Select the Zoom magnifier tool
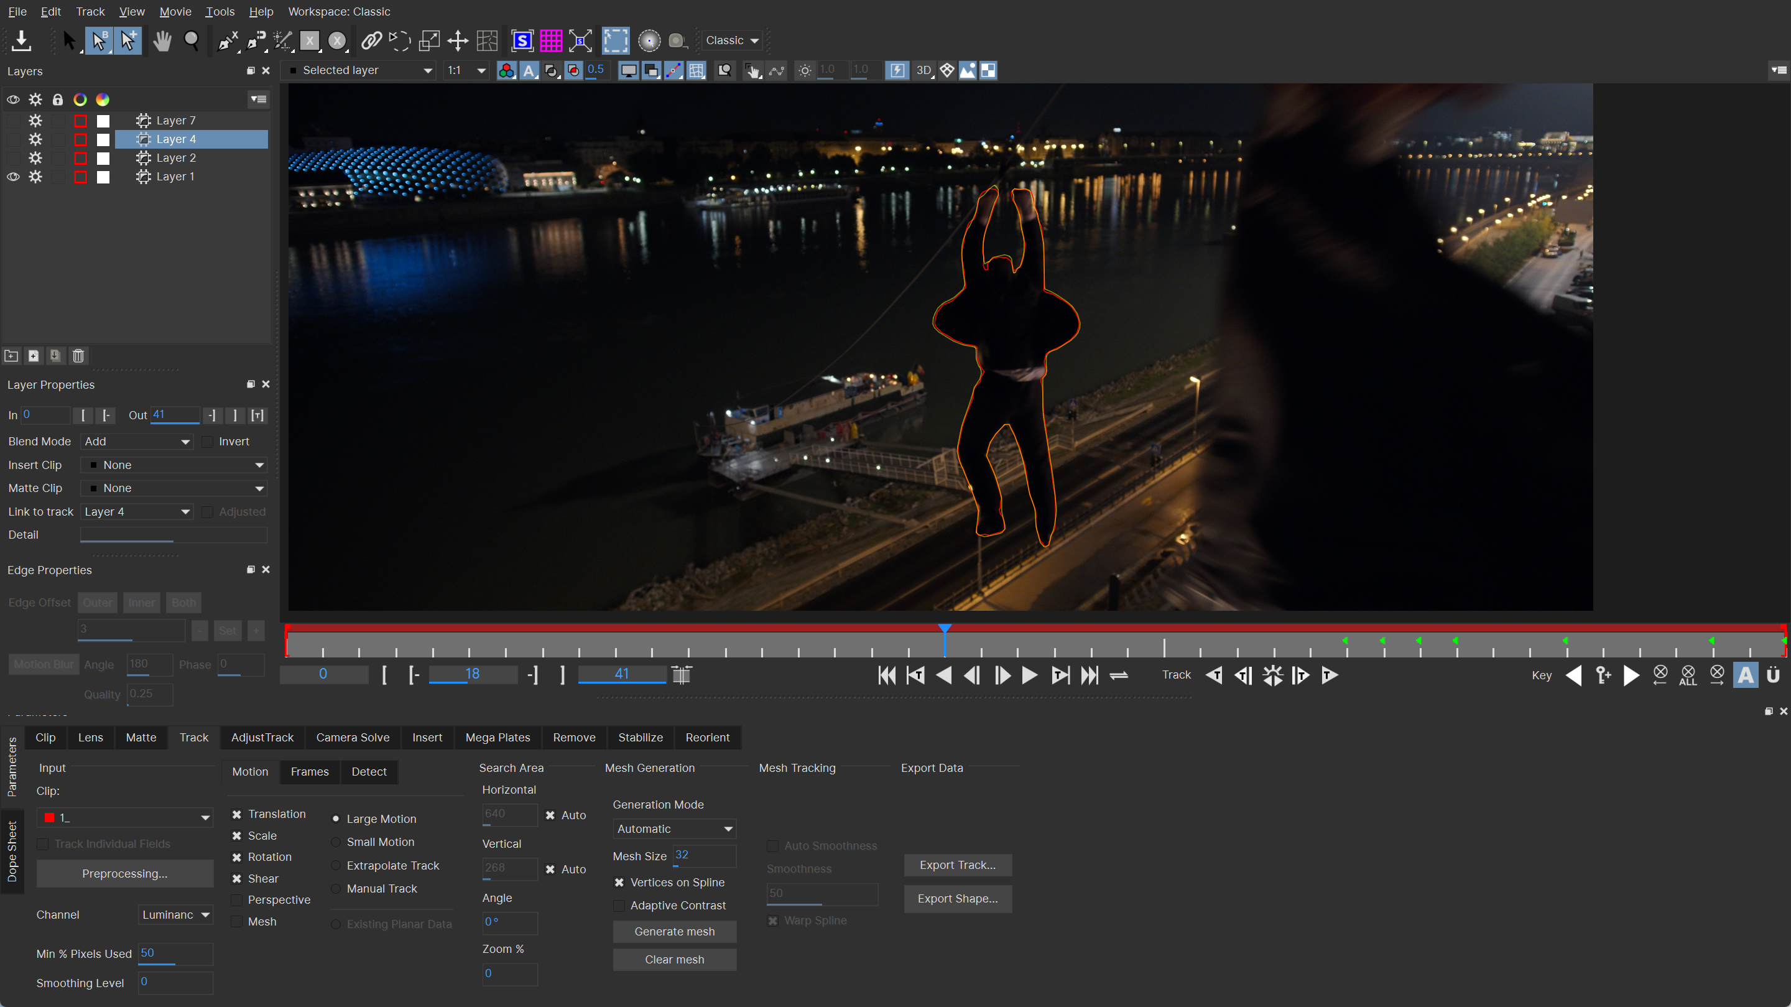 pos(191,40)
